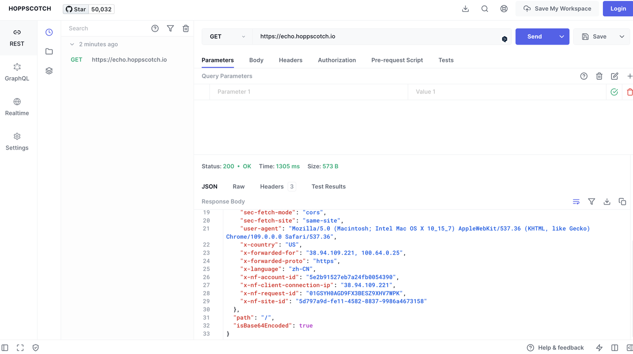Toggle the query parameter's active state
The height and width of the screenshot is (354, 633).
pos(614,92)
